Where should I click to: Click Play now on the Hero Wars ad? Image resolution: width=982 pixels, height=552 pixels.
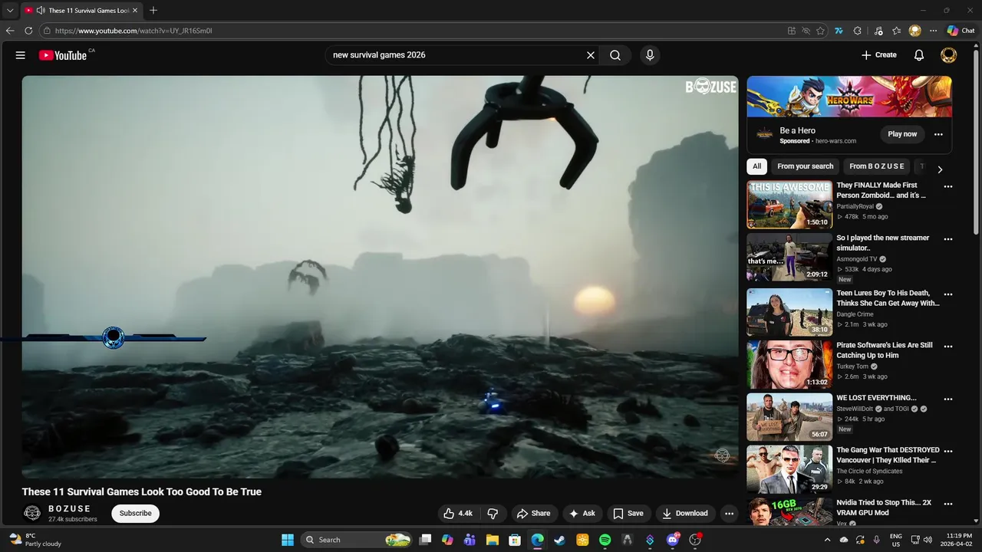point(902,134)
